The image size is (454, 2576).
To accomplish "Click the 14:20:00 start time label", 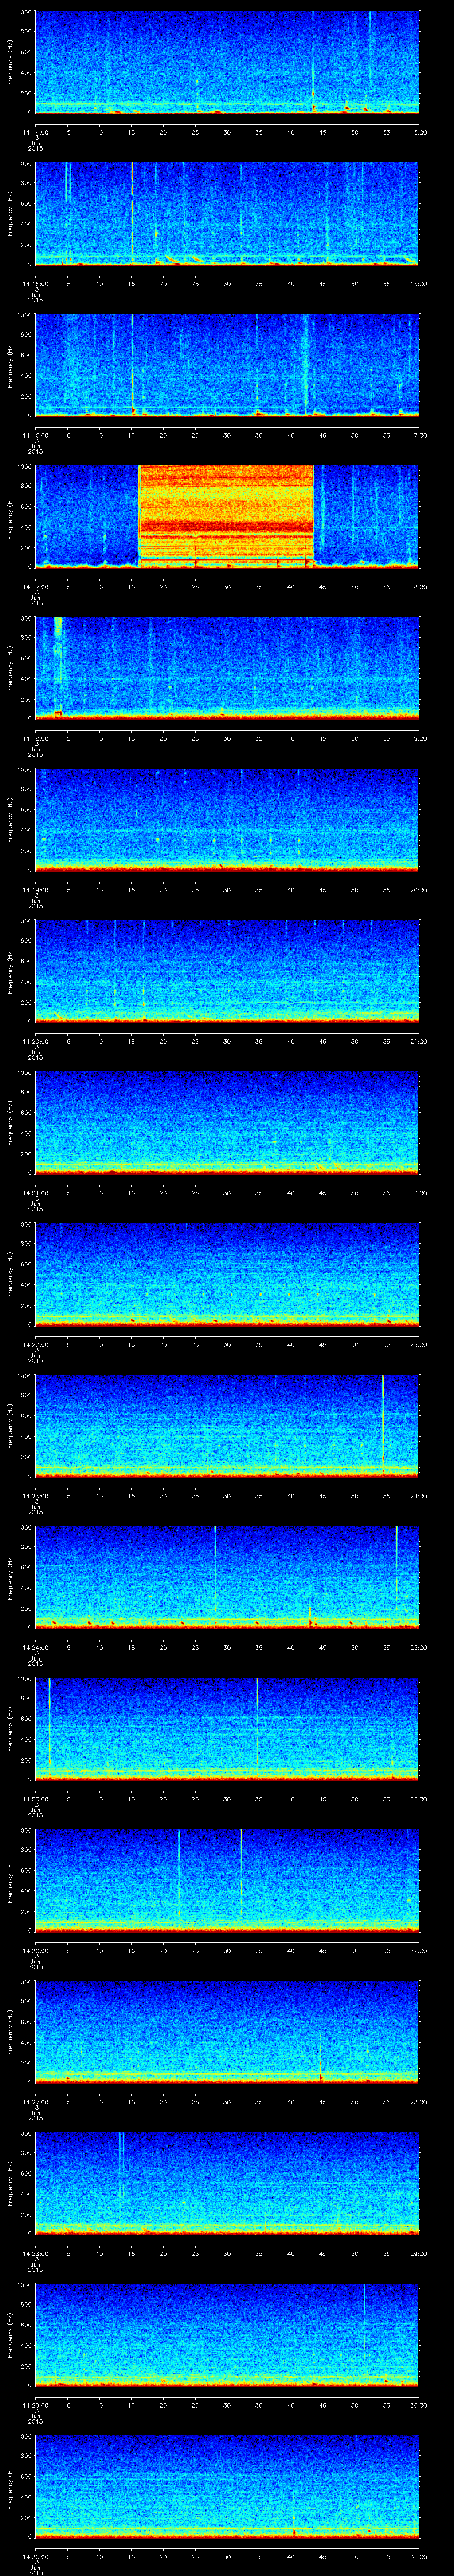I will pos(35,1041).
